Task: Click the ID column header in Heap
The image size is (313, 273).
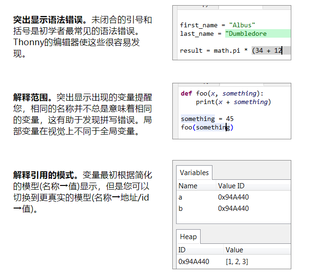Action: [x=182, y=250]
